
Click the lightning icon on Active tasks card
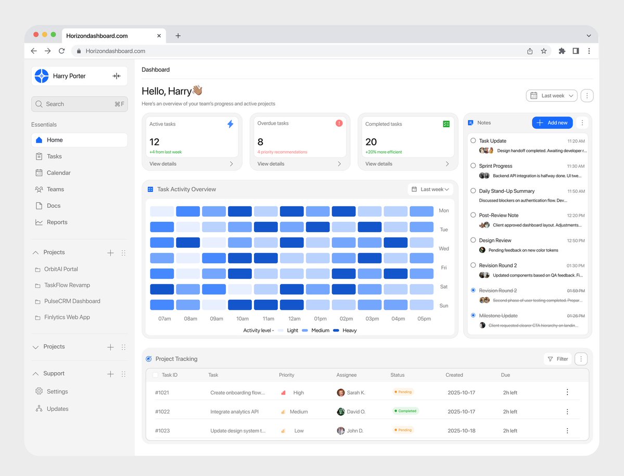point(230,124)
